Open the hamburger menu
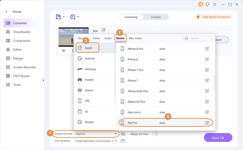The image size is (243, 150). [x=214, y=4]
